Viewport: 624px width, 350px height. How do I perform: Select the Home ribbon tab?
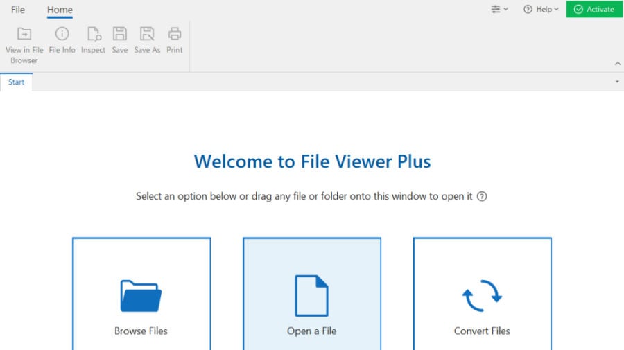pos(60,10)
